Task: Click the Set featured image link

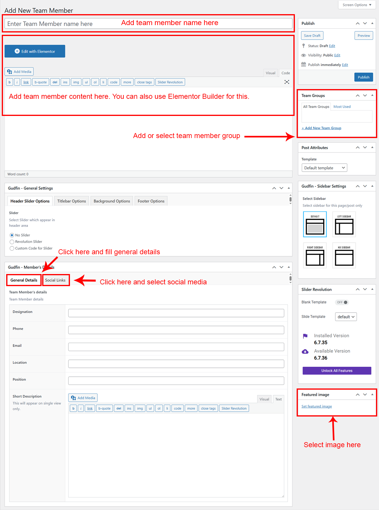Action: pos(316,406)
